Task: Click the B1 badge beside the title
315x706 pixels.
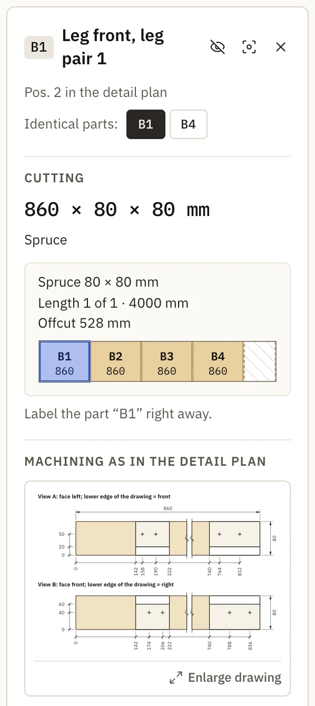Action: pos(39,47)
